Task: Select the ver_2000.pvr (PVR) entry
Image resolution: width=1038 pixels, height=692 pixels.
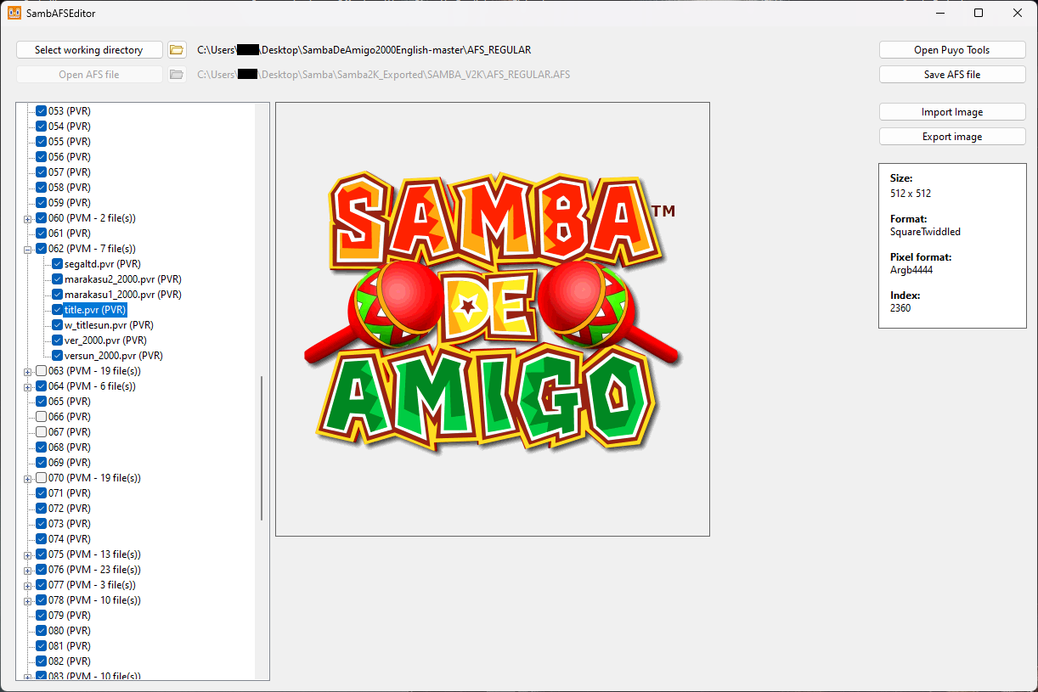Action: point(105,340)
